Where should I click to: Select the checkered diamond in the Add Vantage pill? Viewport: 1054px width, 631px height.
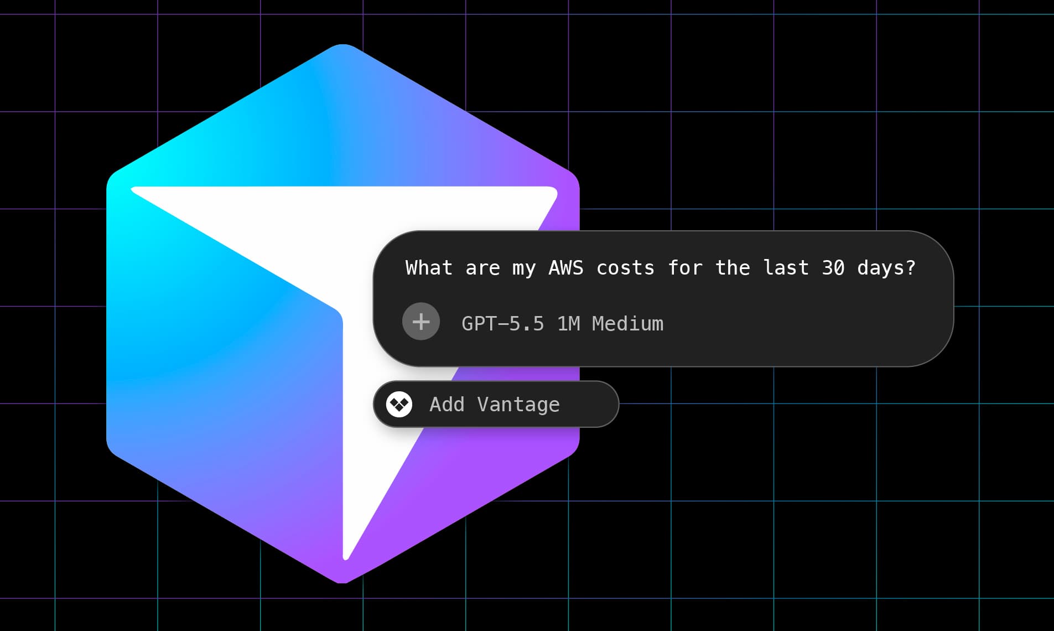401,404
